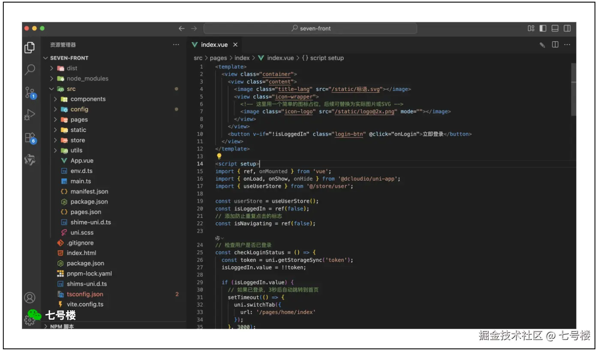Close the index.vue tab
The height and width of the screenshot is (351, 600).
point(235,45)
